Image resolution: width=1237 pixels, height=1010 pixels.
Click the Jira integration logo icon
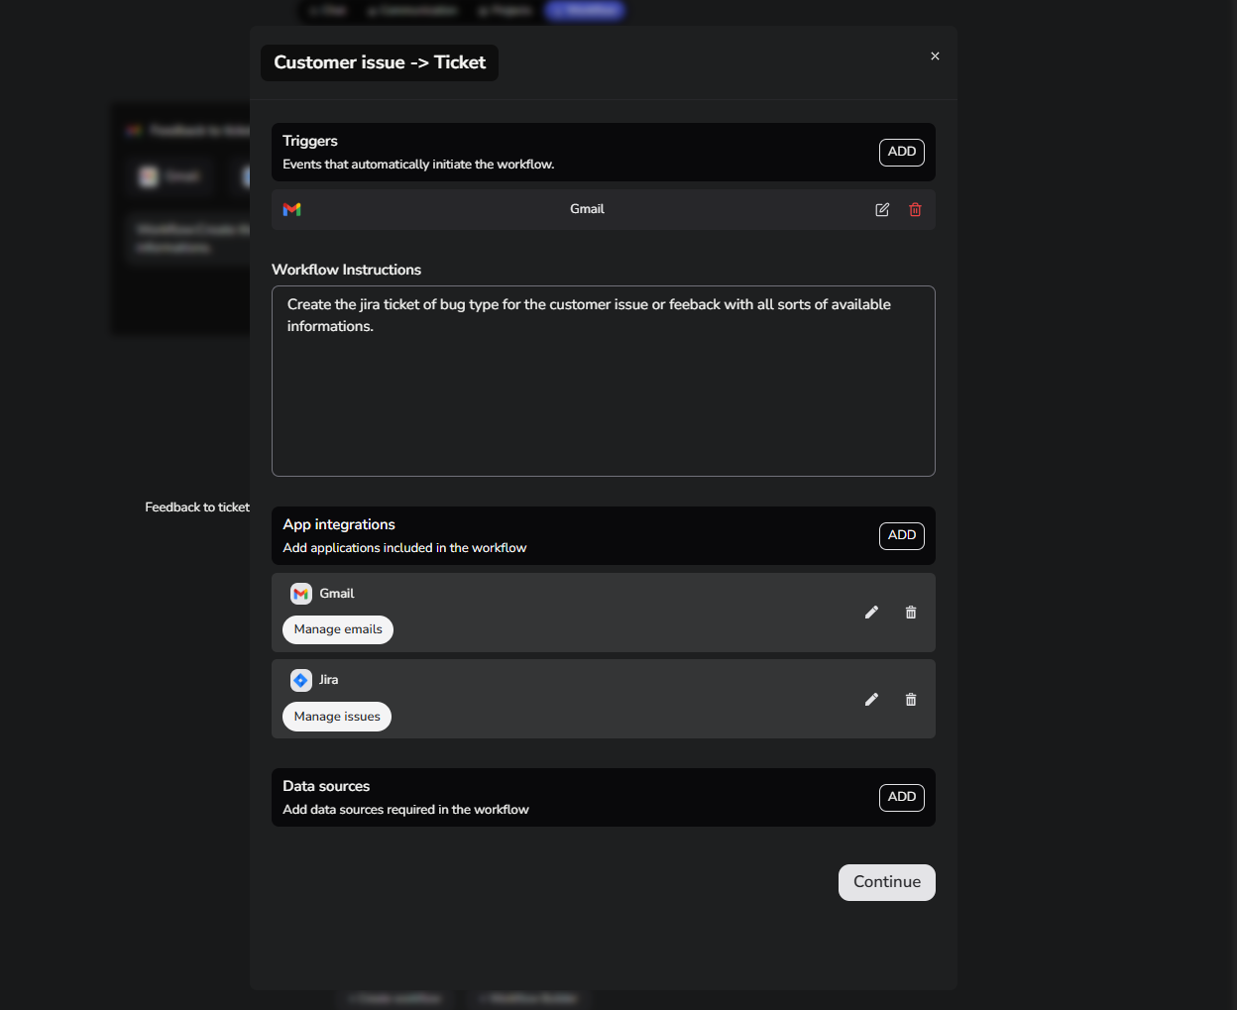coord(301,680)
